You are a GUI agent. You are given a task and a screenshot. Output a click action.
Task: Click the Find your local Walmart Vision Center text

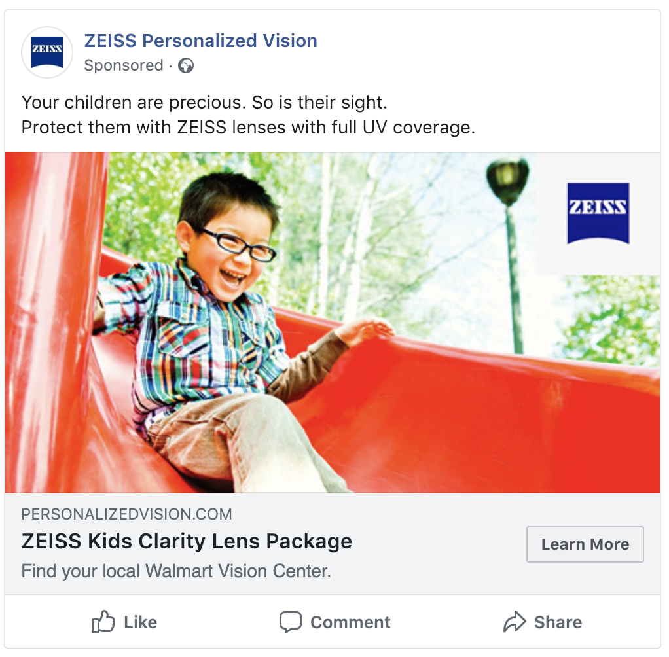[x=176, y=571]
